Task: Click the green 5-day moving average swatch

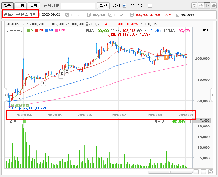Action: [29, 30]
